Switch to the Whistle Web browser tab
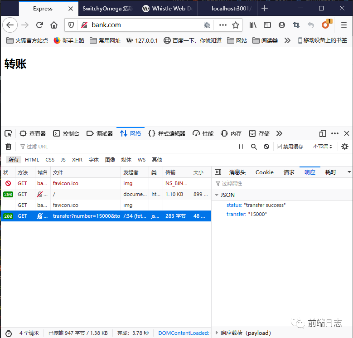 tap(168, 9)
